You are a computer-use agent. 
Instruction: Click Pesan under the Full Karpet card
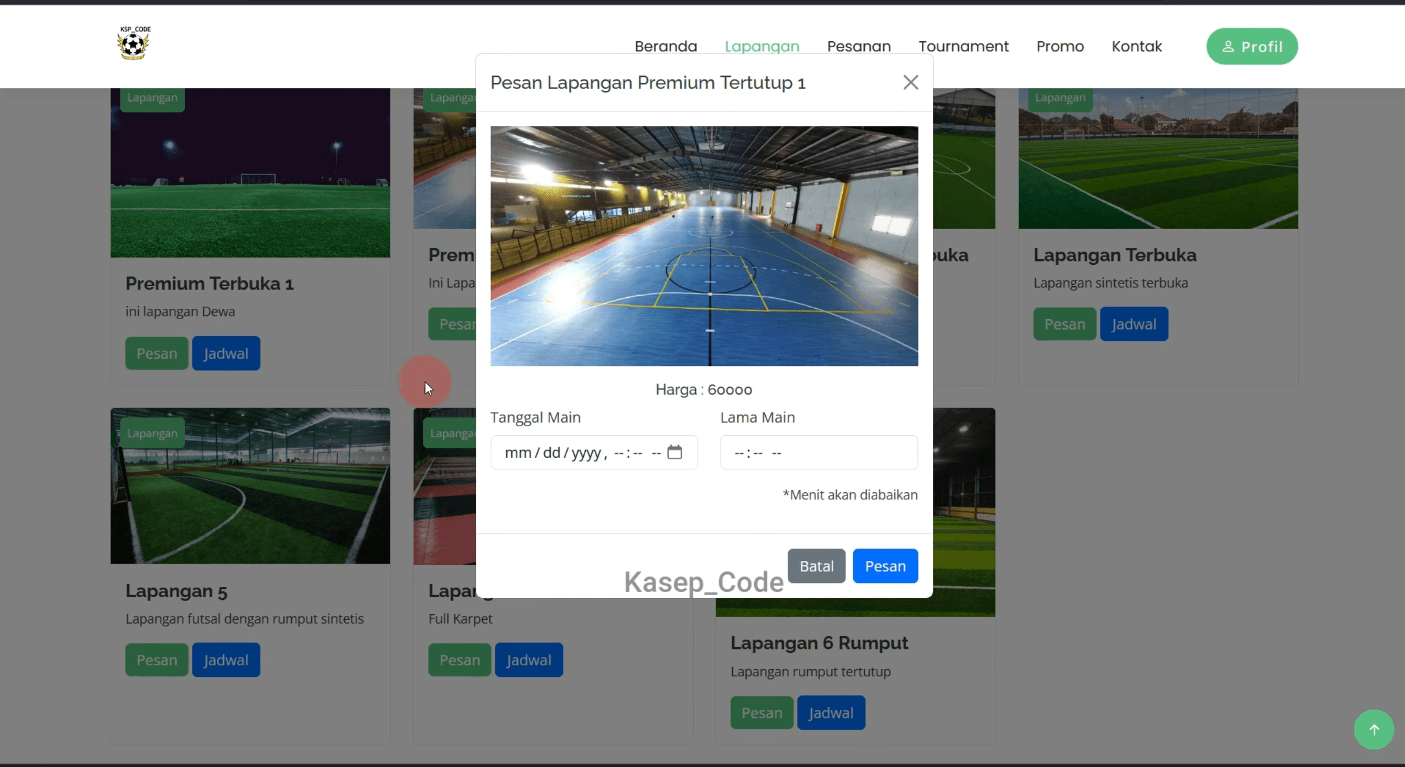(x=460, y=660)
